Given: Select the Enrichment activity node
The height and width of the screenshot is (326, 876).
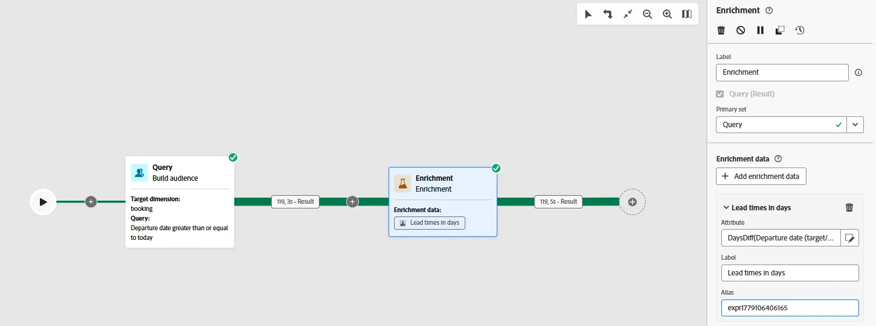Looking at the screenshot, I should (443, 202).
